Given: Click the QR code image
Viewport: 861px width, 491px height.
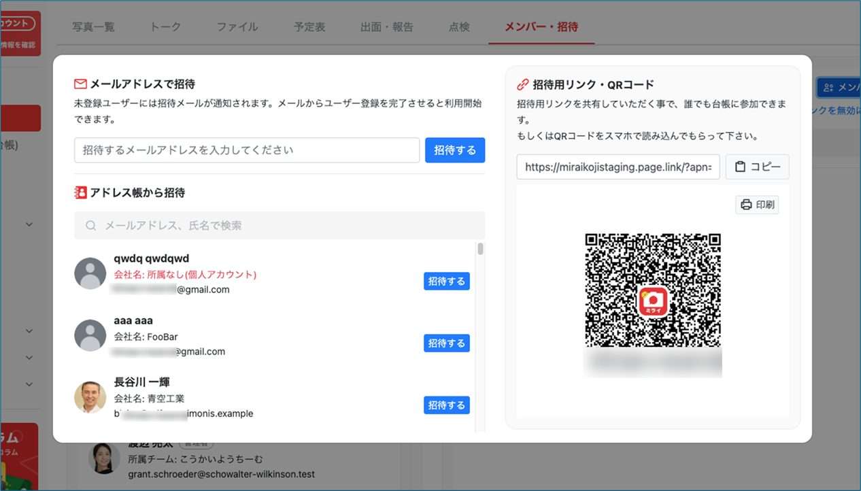Looking at the screenshot, I should coord(653,301).
